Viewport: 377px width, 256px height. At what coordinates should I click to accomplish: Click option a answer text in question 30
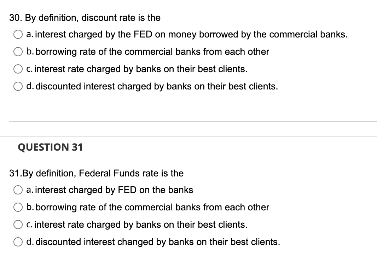coord(187,34)
